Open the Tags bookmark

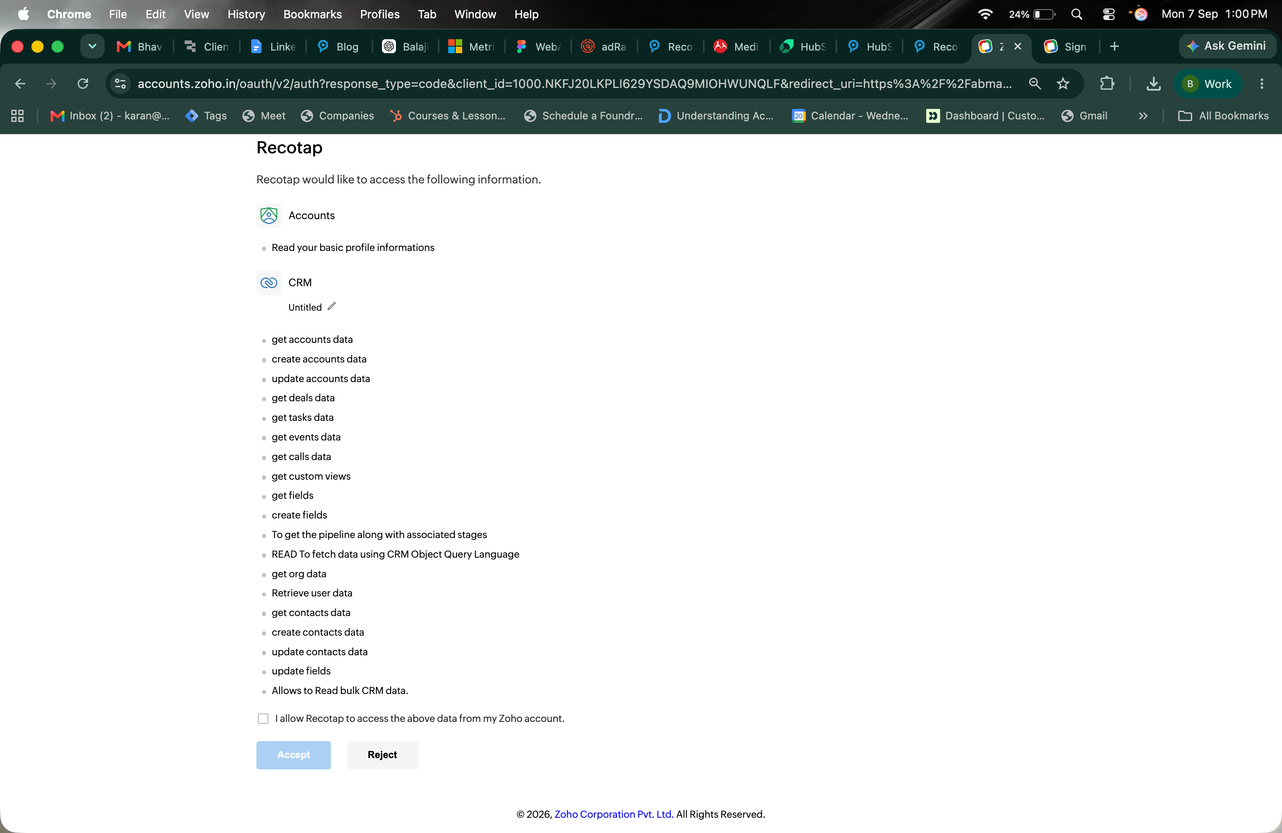tap(206, 116)
